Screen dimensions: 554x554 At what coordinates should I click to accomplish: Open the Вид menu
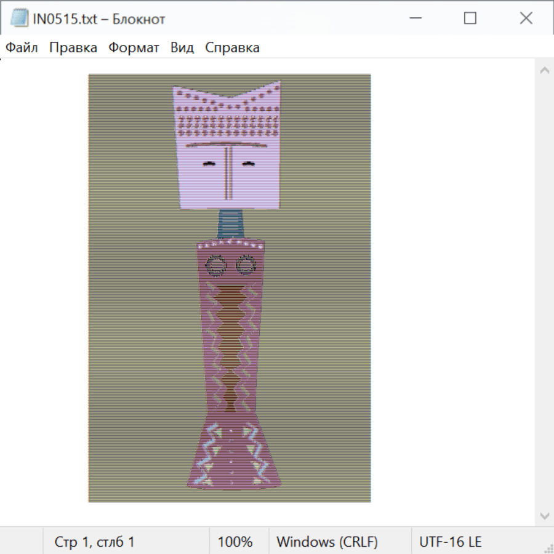pyautogui.click(x=182, y=48)
